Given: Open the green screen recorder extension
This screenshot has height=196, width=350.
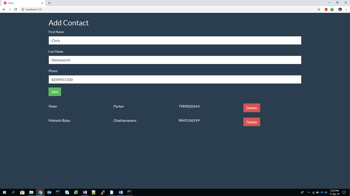Looking at the screenshot, I should pyautogui.click(x=332, y=9).
